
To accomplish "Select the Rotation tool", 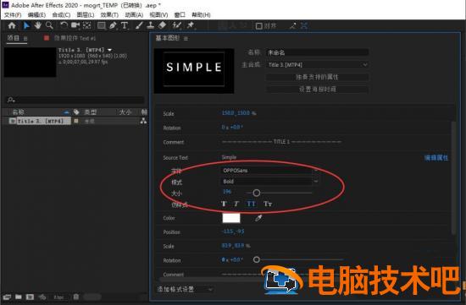I will pos(64,26).
